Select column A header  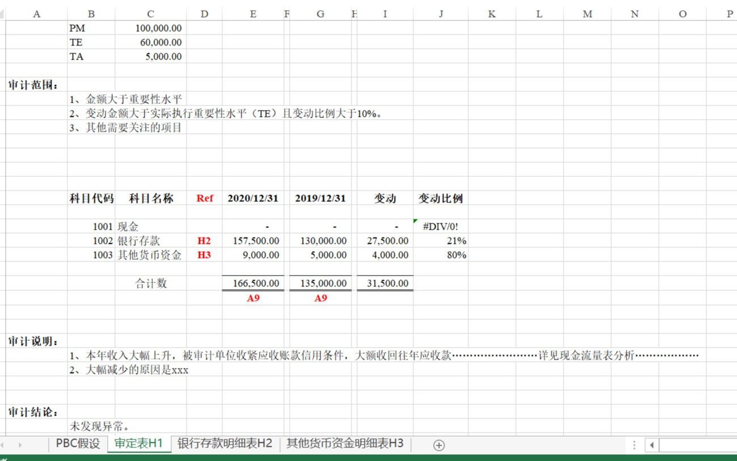[36, 14]
